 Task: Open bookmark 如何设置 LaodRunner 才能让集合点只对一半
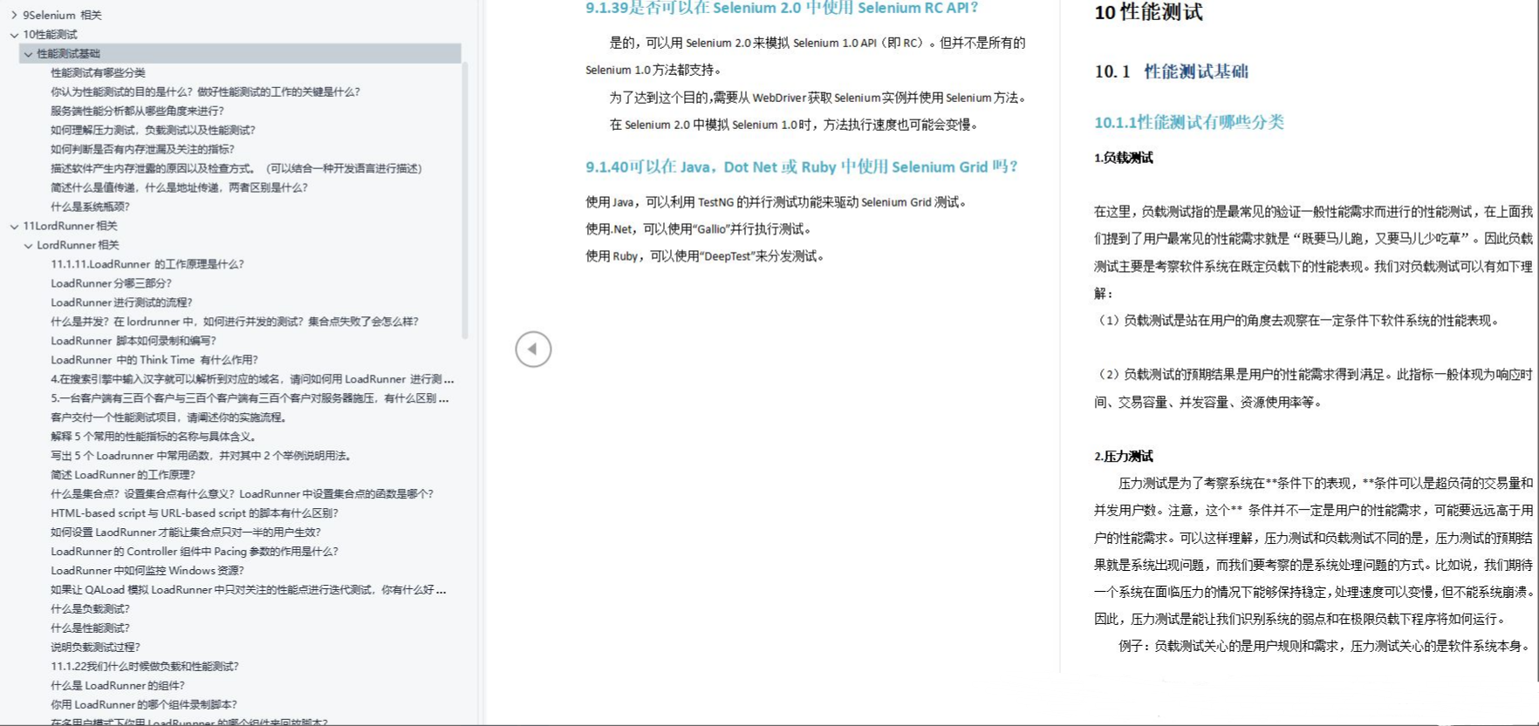point(186,533)
